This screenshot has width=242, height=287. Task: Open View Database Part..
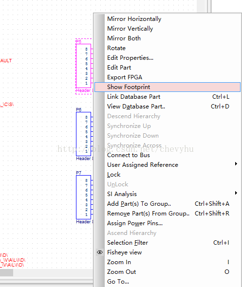pos(168,107)
